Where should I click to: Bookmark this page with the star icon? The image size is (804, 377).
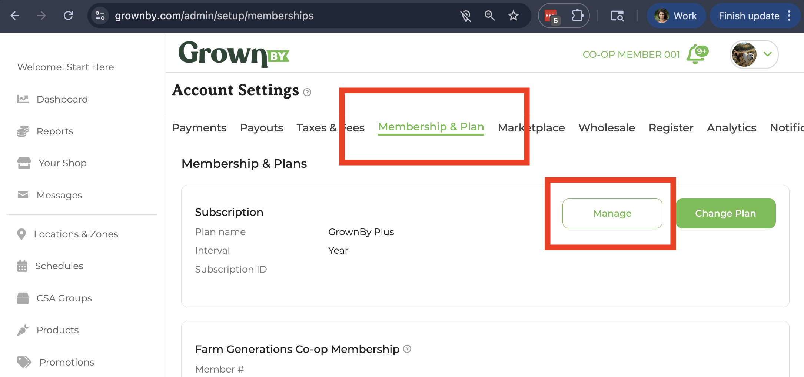(514, 16)
